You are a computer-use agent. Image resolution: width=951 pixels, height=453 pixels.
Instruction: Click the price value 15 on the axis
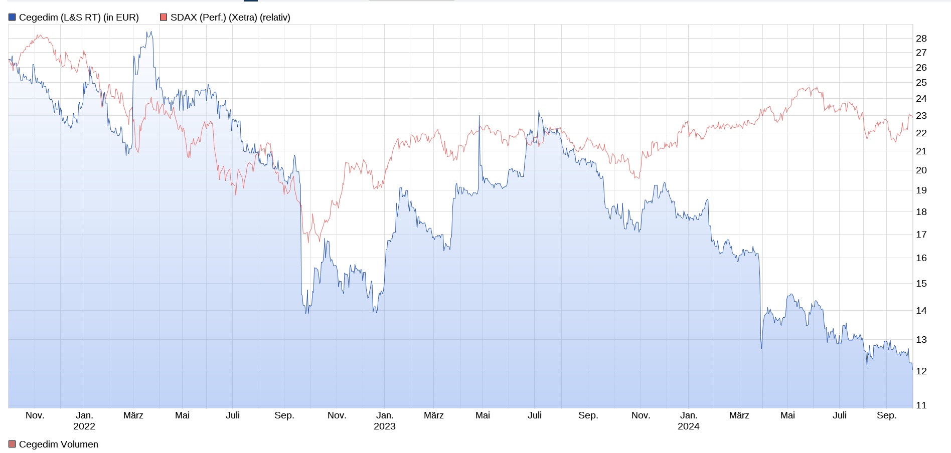pyautogui.click(x=921, y=284)
